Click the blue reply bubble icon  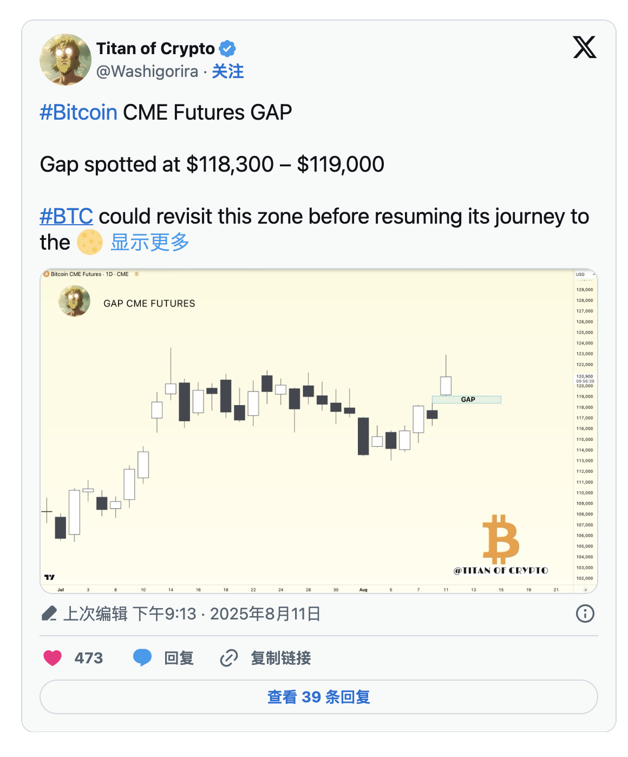pos(142,657)
